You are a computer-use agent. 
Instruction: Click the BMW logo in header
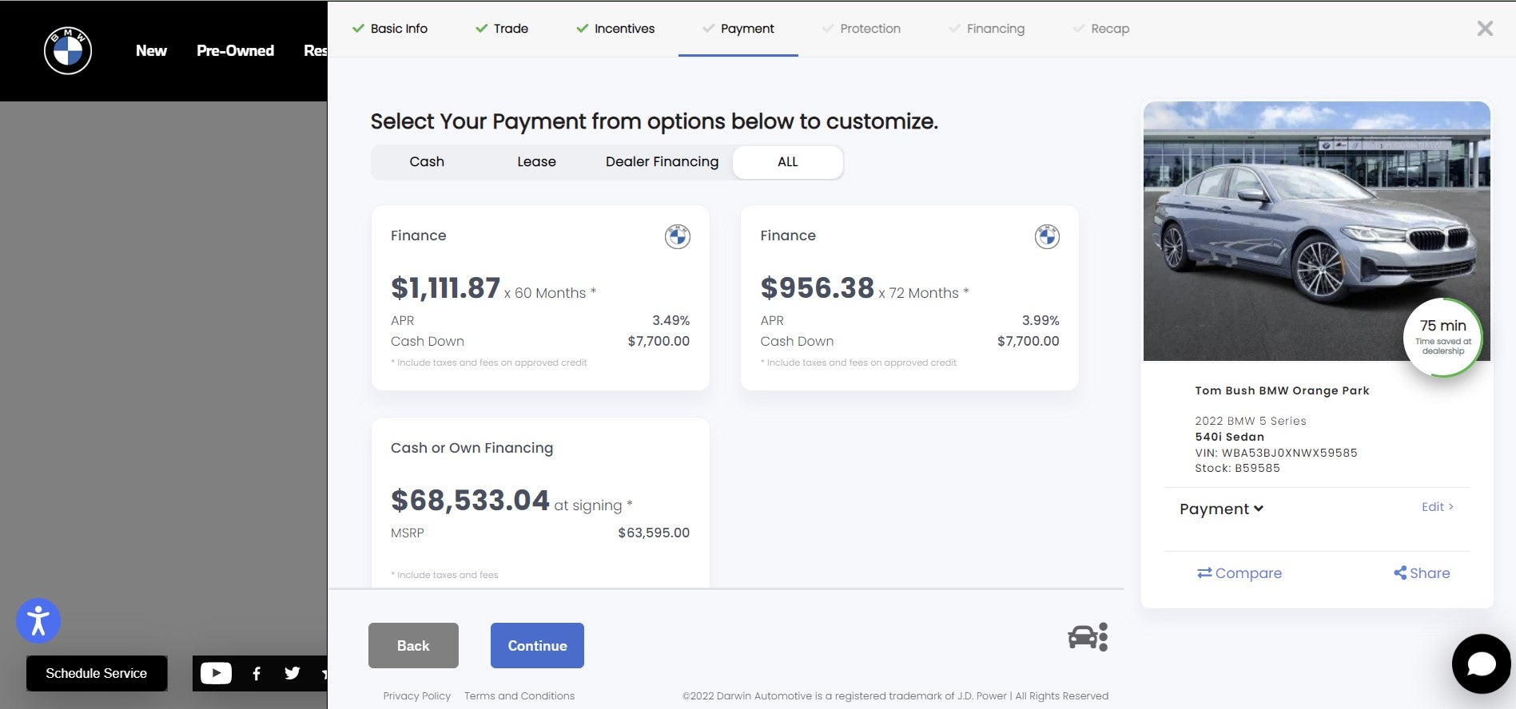pos(68,50)
